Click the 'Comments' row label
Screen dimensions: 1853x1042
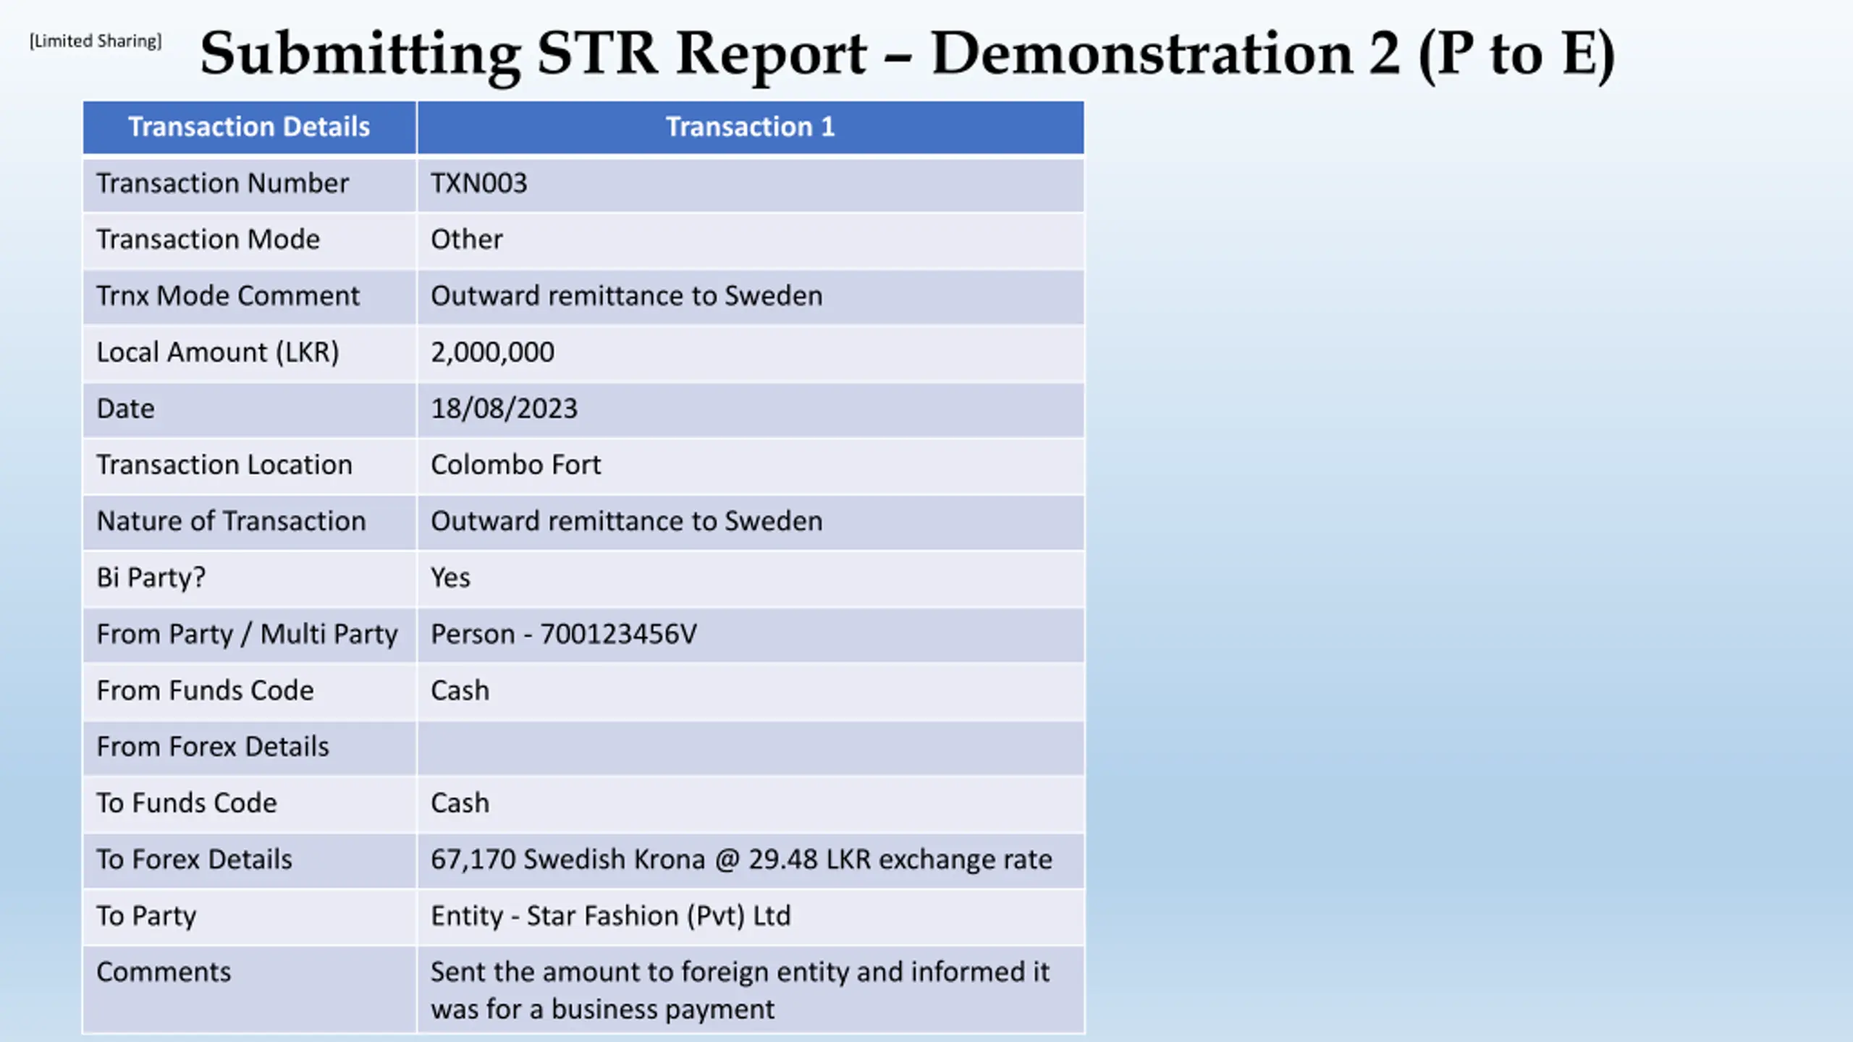pyautogui.click(x=164, y=973)
